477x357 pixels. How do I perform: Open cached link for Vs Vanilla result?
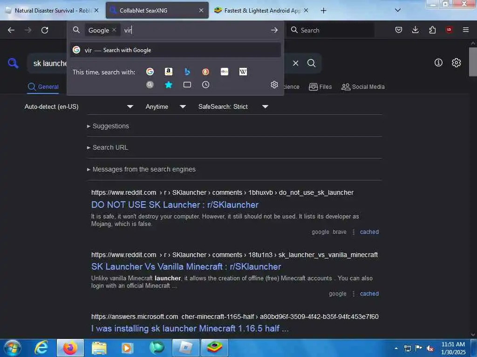point(369,294)
